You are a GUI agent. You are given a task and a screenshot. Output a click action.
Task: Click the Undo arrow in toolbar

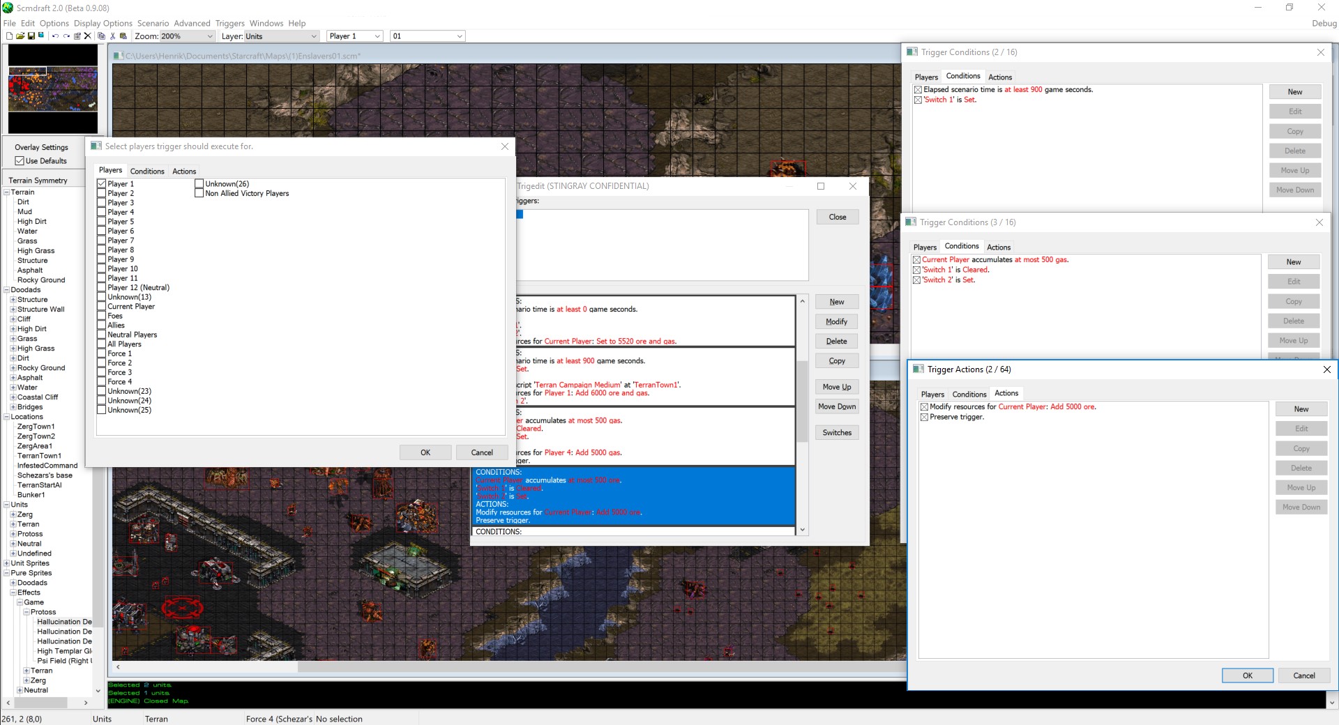click(x=55, y=36)
